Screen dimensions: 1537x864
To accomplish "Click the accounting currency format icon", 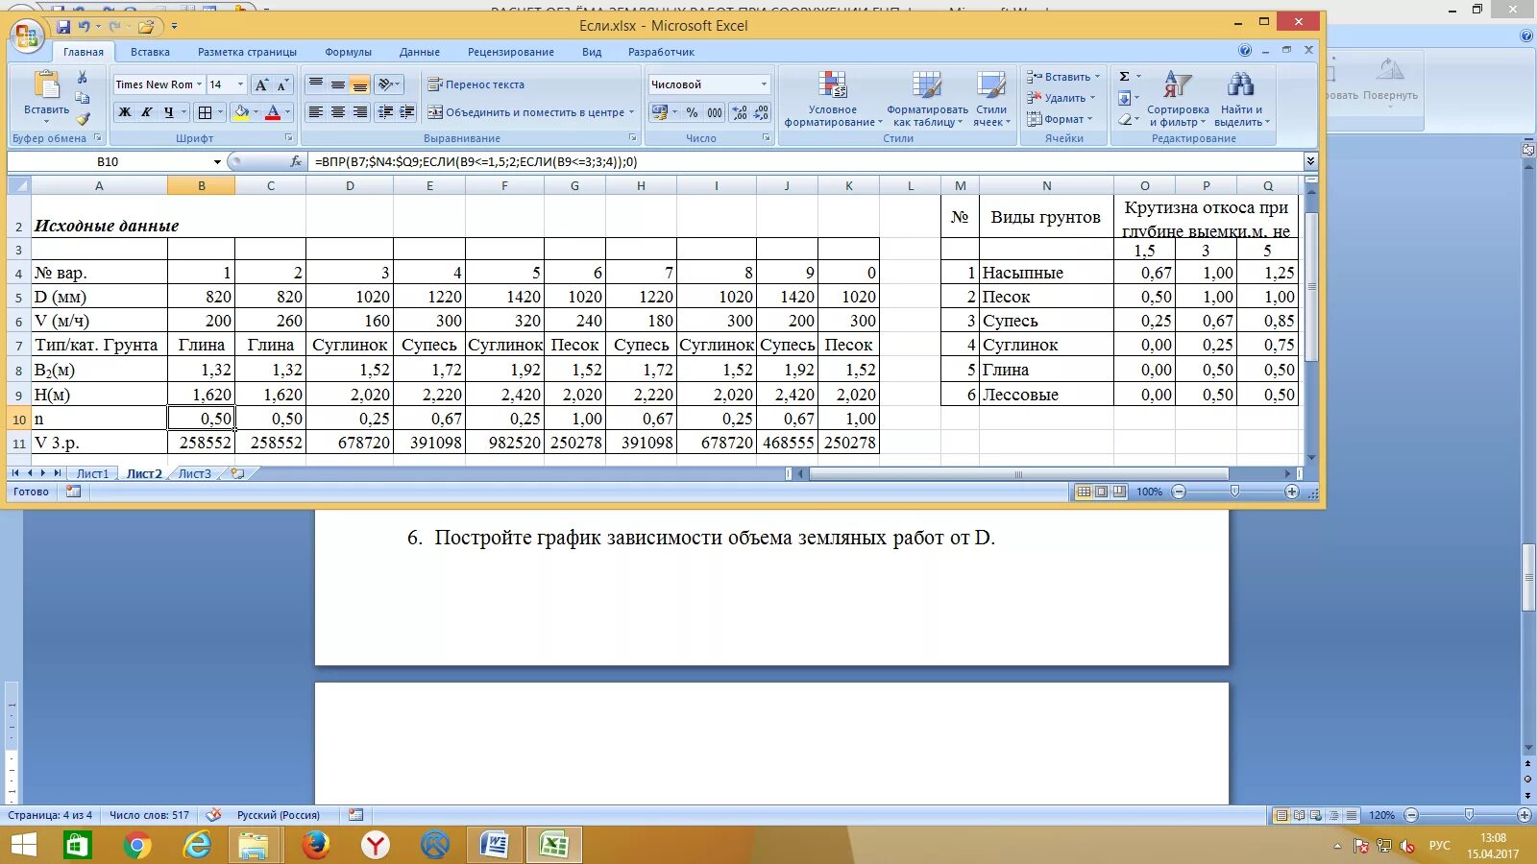I will pos(659,112).
